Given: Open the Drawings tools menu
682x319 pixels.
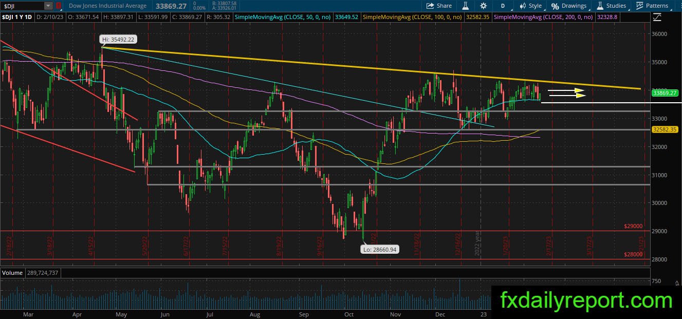Looking at the screenshot, I should pyautogui.click(x=569, y=6).
